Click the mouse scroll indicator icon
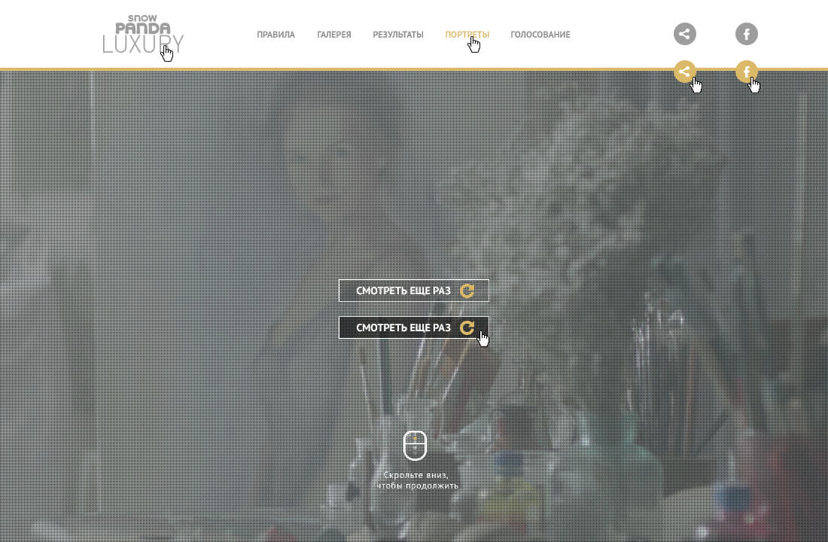828x542 pixels. coord(415,445)
